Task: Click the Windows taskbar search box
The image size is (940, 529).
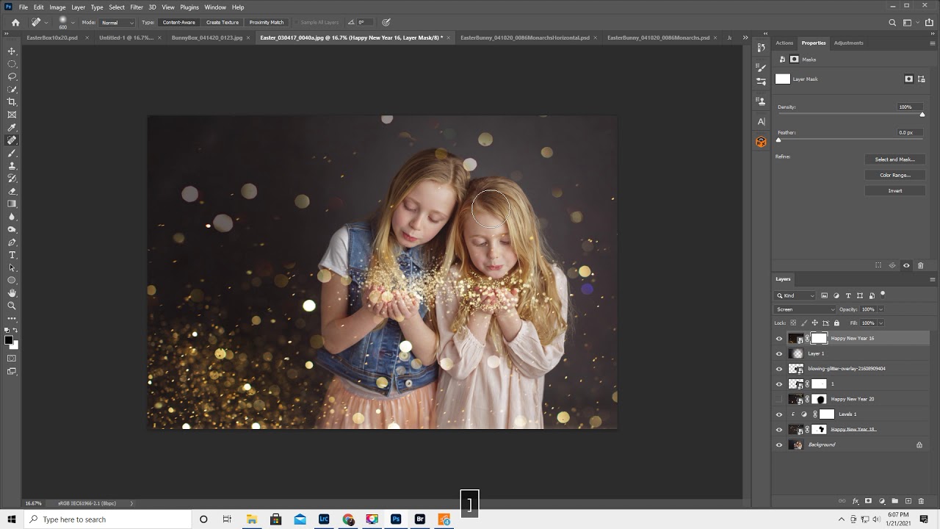Action: click(107, 519)
